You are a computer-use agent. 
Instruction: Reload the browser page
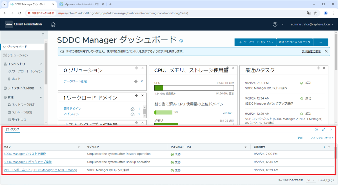point(20,13)
